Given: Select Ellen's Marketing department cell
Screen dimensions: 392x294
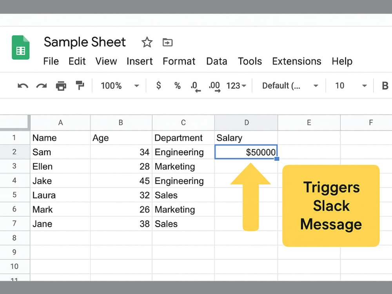Looking at the screenshot, I should click(x=183, y=166).
